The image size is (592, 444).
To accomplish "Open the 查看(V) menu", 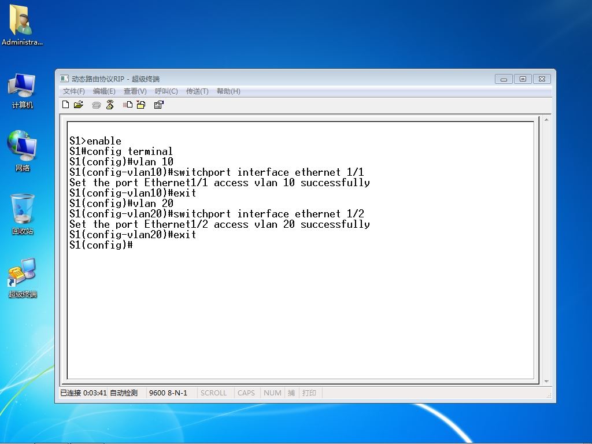I will click(x=135, y=91).
